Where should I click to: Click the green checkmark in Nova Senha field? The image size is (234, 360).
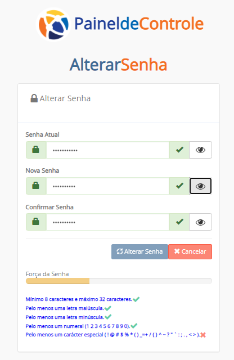(x=179, y=186)
